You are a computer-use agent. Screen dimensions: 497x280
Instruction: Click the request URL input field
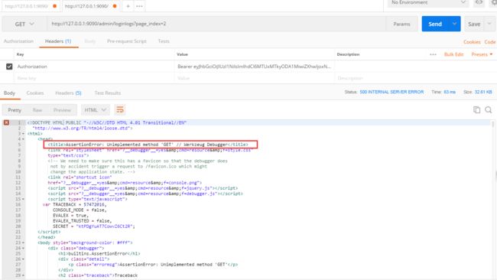[216, 24]
